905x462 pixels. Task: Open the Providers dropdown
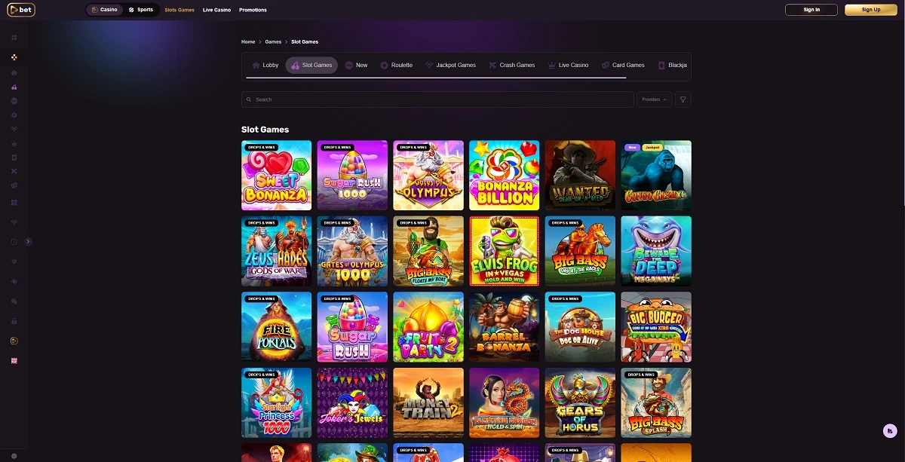654,99
